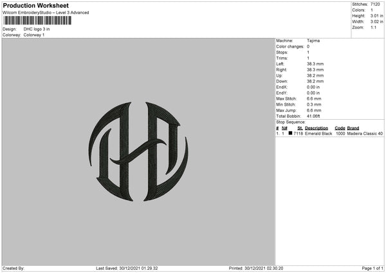Click the 'Last Saved: 30/12/2021' footer entry
The width and height of the screenshot is (386, 273).
coord(127,268)
